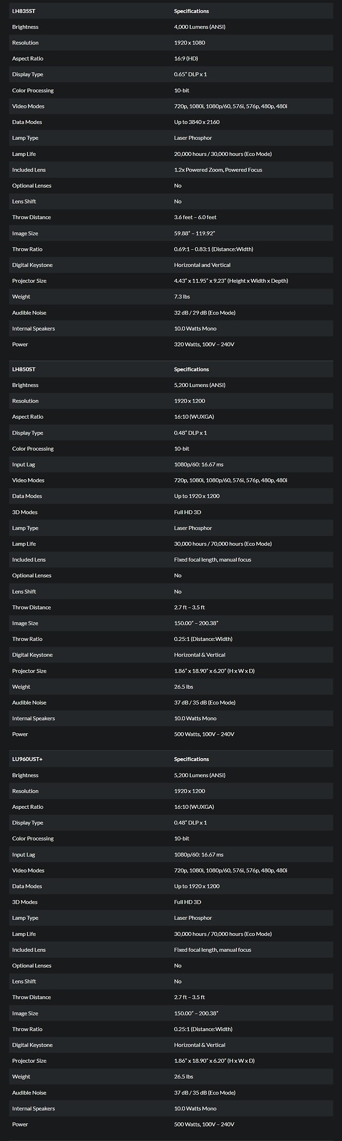Select the 59.88" – 119.92" image size

tap(194, 233)
